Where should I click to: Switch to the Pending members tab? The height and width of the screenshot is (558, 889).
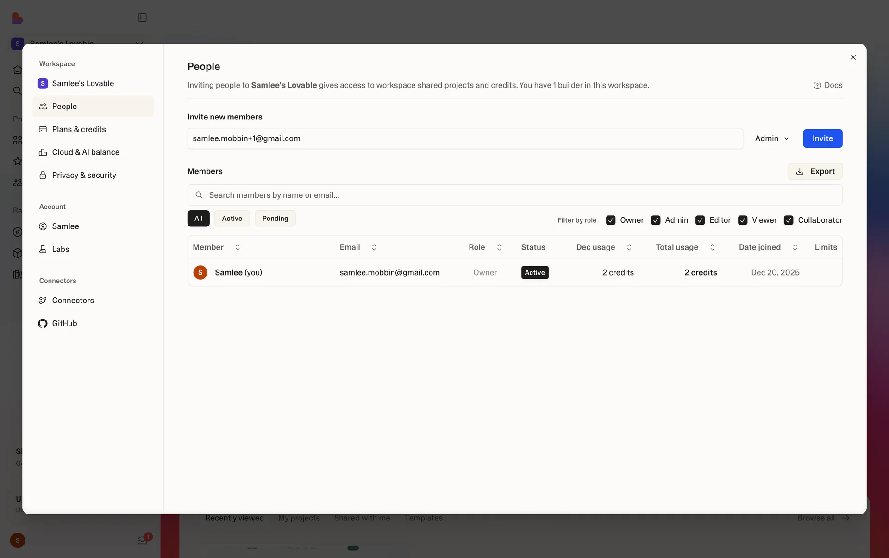click(275, 219)
